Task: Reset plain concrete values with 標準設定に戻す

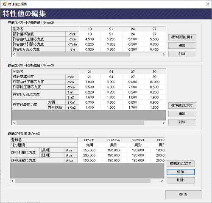Action: point(182,37)
